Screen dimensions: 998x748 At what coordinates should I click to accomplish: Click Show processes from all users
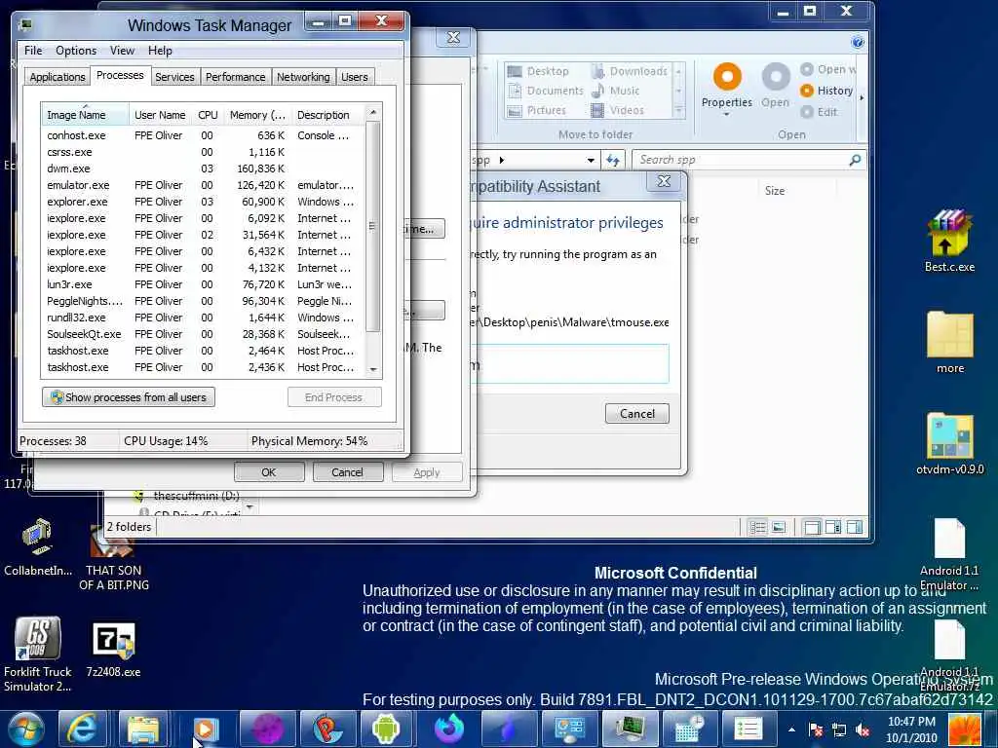coord(129,397)
